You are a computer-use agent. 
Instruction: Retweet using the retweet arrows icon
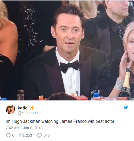tap(22, 135)
